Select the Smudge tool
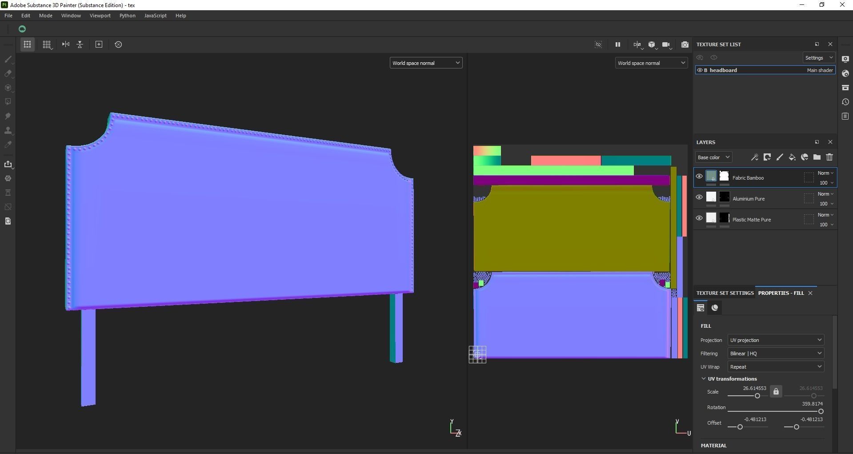Image resolution: width=853 pixels, height=454 pixels. (x=8, y=116)
